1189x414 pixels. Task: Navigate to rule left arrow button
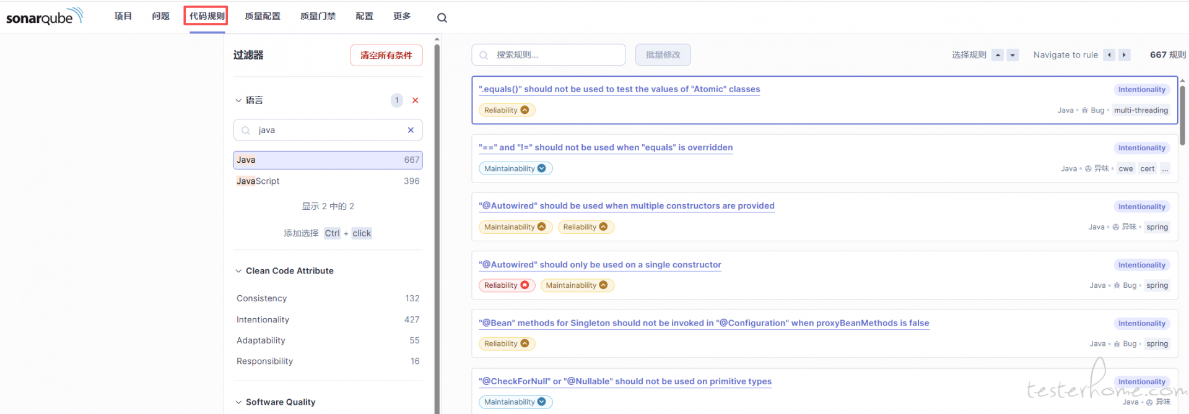pos(1109,55)
